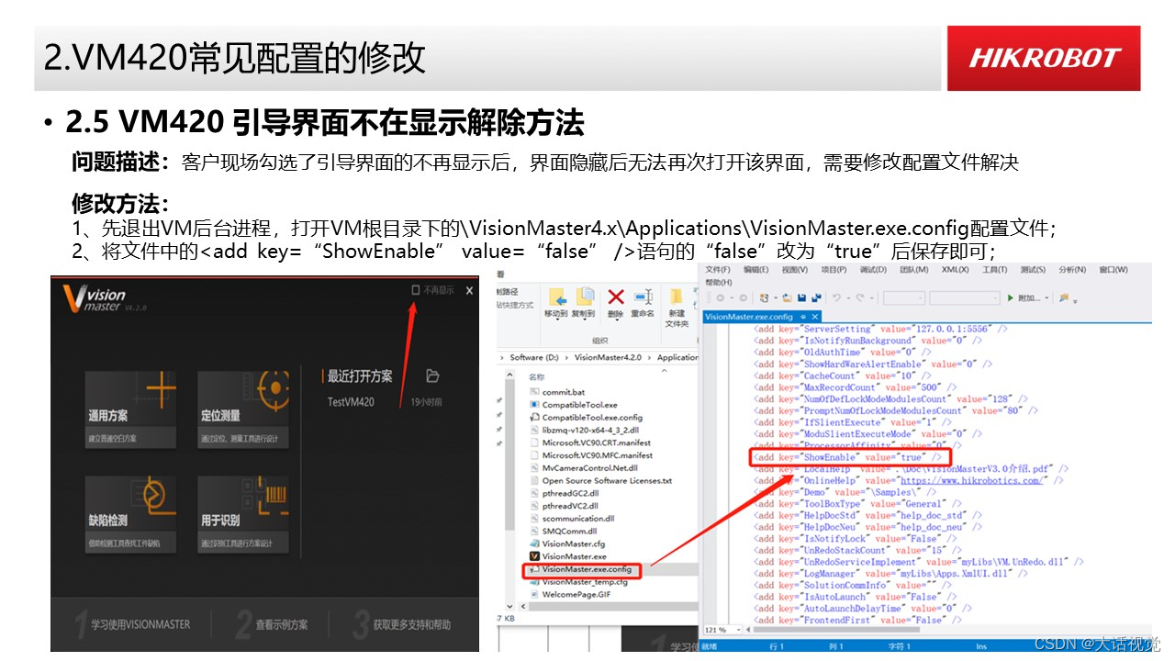Select file pthreadVC2.dll
1175x661 pixels.
[569, 505]
